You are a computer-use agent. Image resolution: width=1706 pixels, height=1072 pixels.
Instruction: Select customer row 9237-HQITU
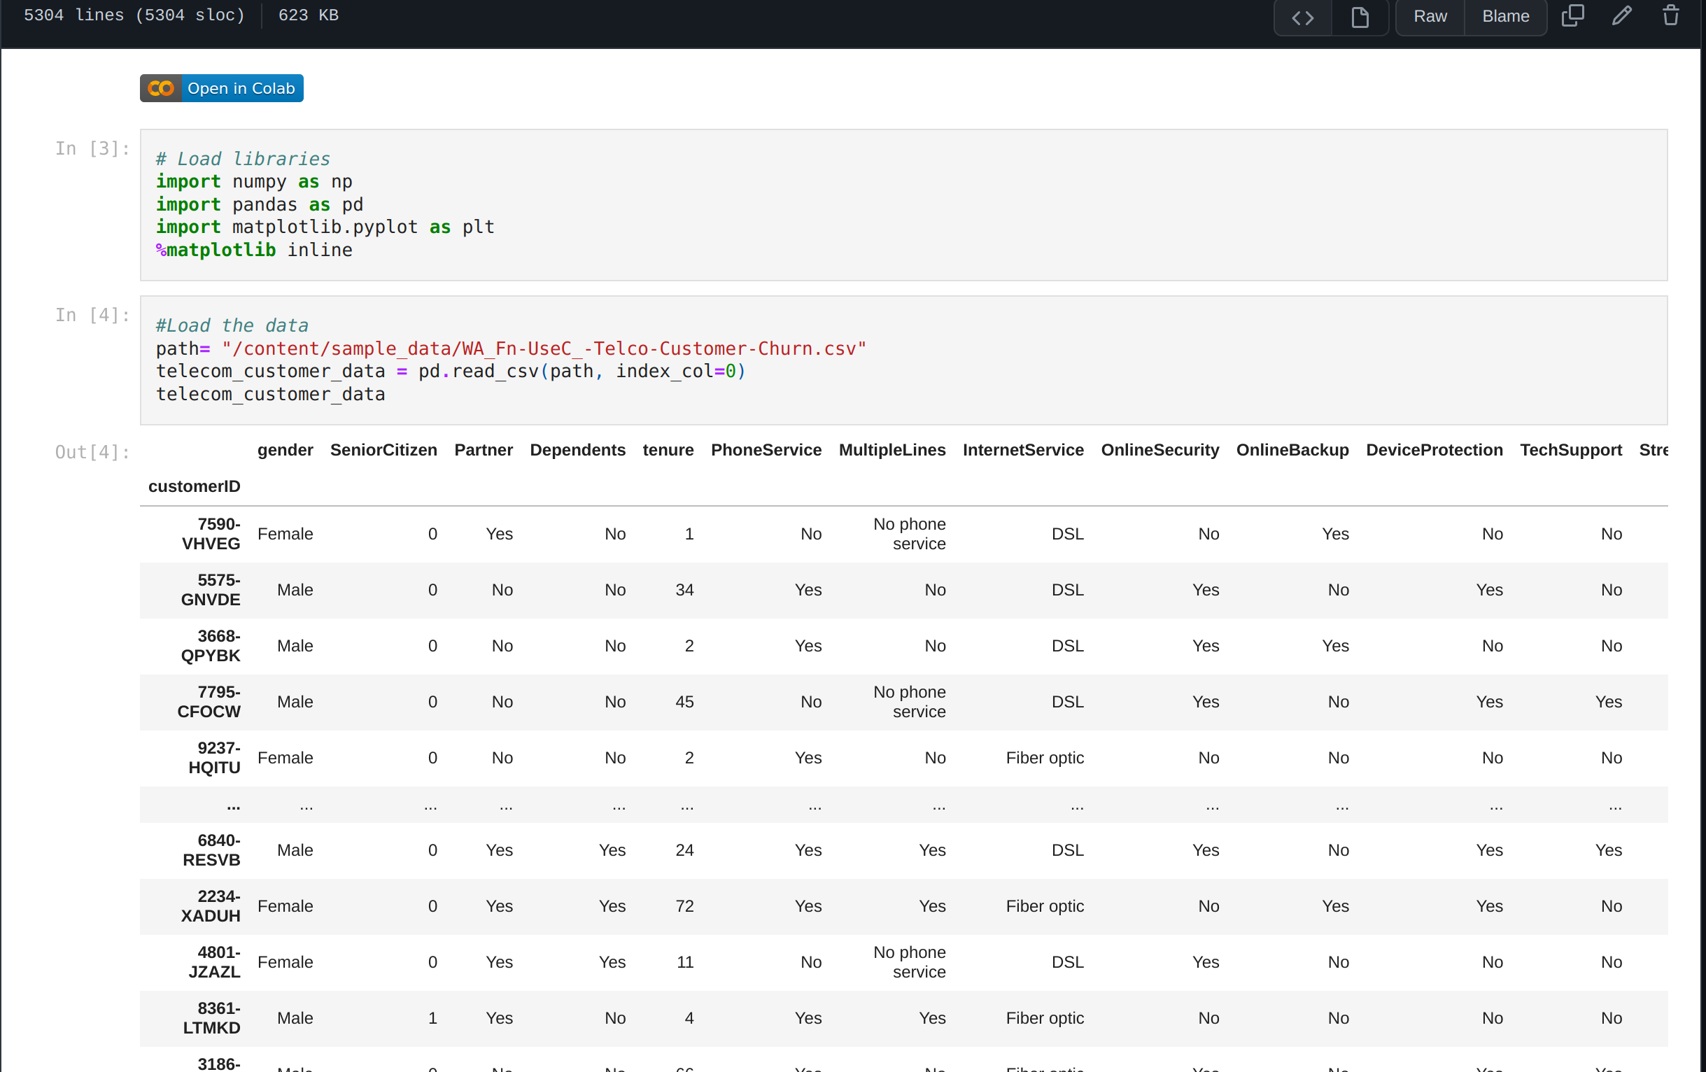[x=903, y=758]
